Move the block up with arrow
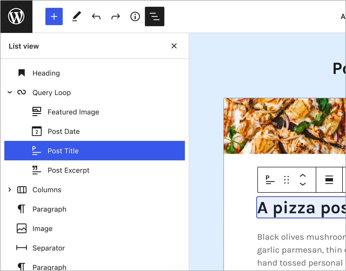 click(303, 176)
